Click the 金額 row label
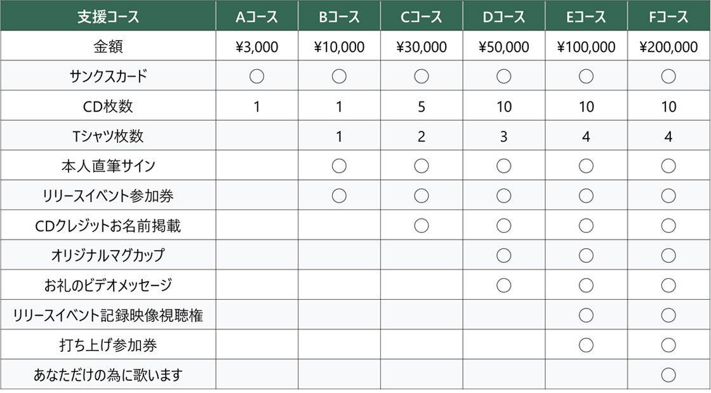Screen dimensions: 711x393 click(108, 47)
